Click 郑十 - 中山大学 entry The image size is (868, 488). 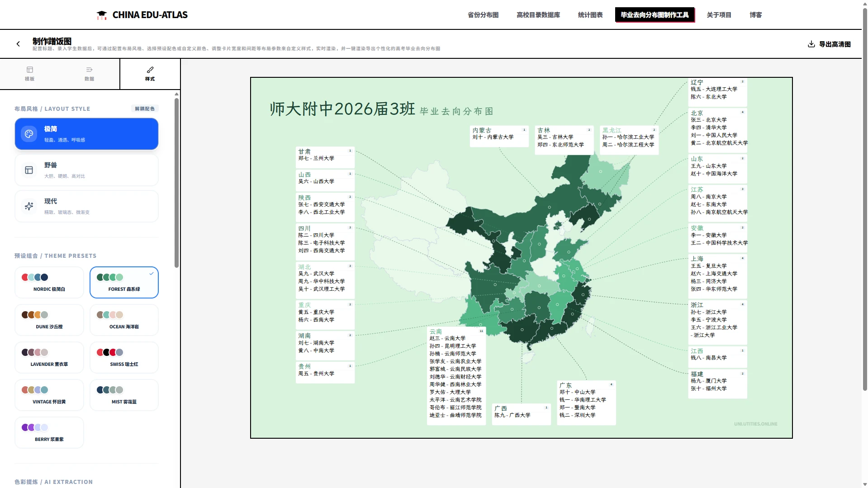[x=578, y=392]
